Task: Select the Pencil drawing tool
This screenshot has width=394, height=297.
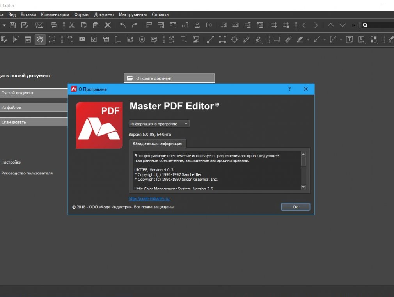Action: [247, 39]
